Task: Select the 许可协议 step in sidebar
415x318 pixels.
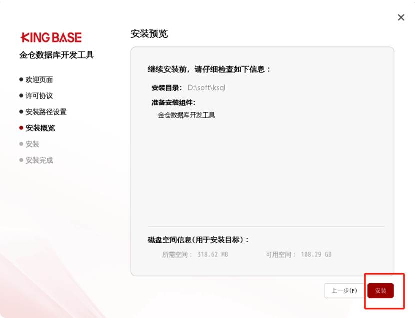Action: click(x=39, y=96)
